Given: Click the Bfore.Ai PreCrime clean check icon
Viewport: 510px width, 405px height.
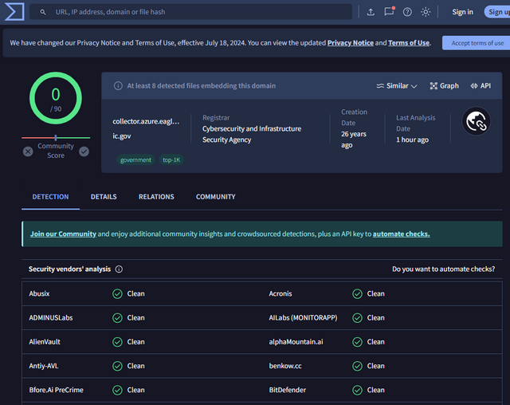Looking at the screenshot, I should [x=117, y=390].
